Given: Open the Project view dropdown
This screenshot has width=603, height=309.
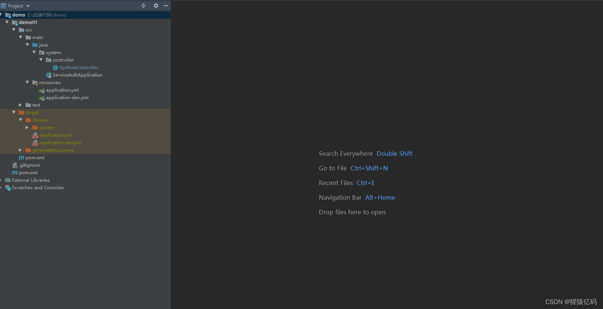Looking at the screenshot, I should (x=28, y=6).
